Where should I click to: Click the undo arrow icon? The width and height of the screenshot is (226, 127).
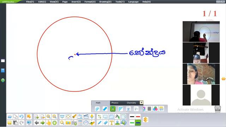pyautogui.click(x=22, y=116)
